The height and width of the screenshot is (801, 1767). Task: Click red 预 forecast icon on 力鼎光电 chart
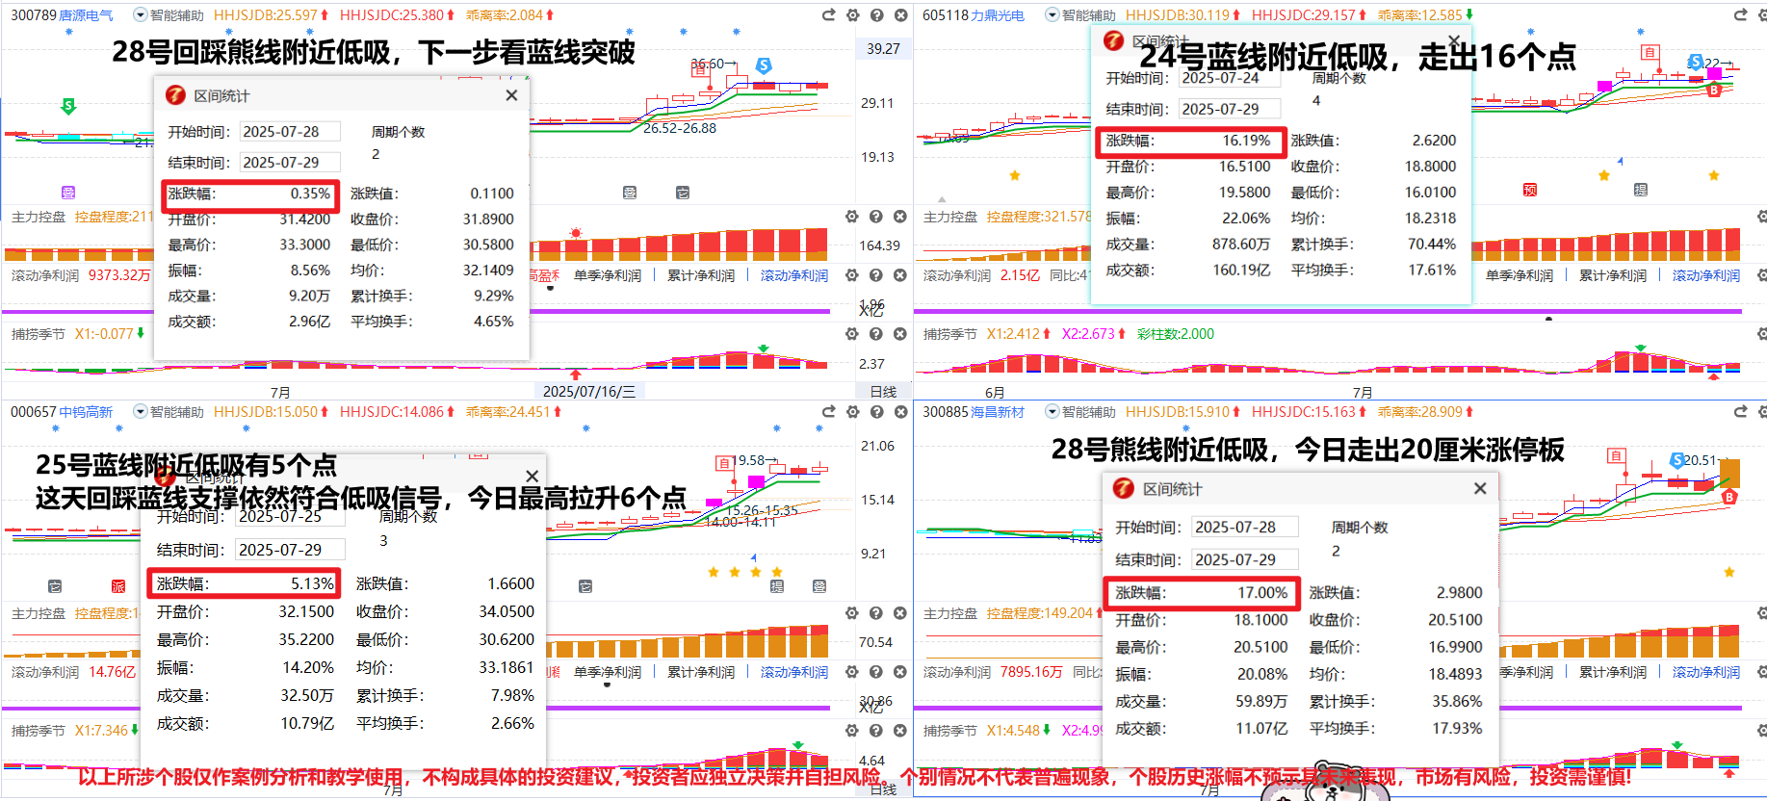click(x=1530, y=190)
